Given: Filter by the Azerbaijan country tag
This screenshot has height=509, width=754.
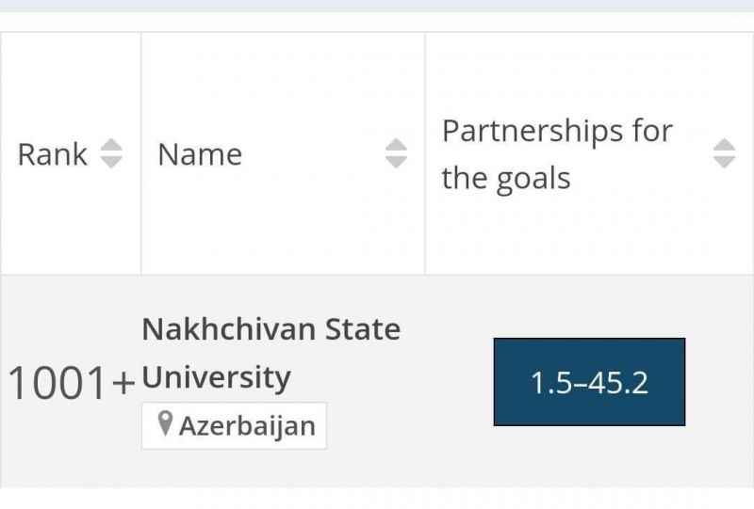Looking at the screenshot, I should coord(234,426).
